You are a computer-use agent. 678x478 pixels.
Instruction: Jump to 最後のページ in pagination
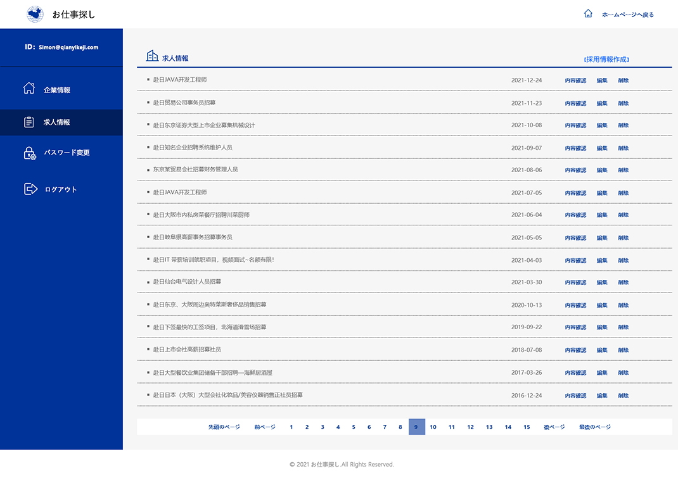point(594,427)
